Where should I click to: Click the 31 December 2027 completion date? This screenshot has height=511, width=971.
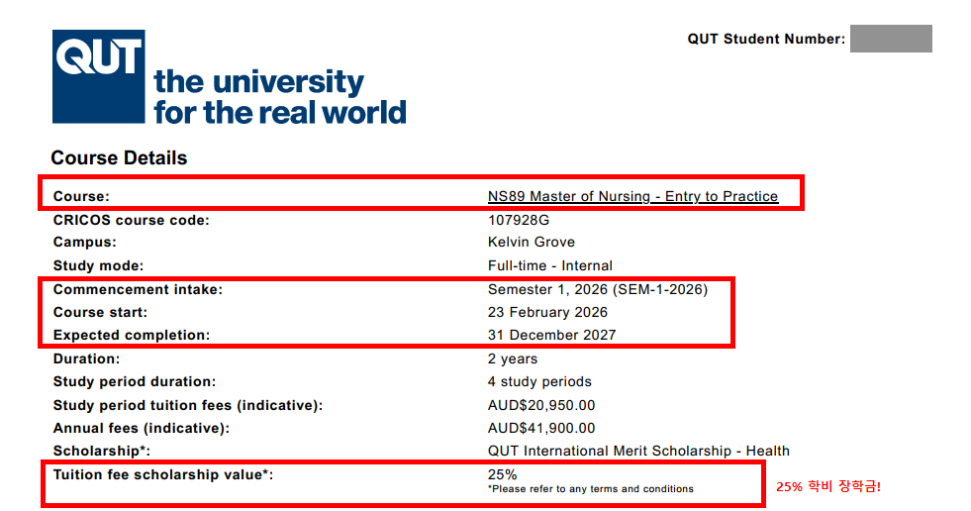(551, 335)
